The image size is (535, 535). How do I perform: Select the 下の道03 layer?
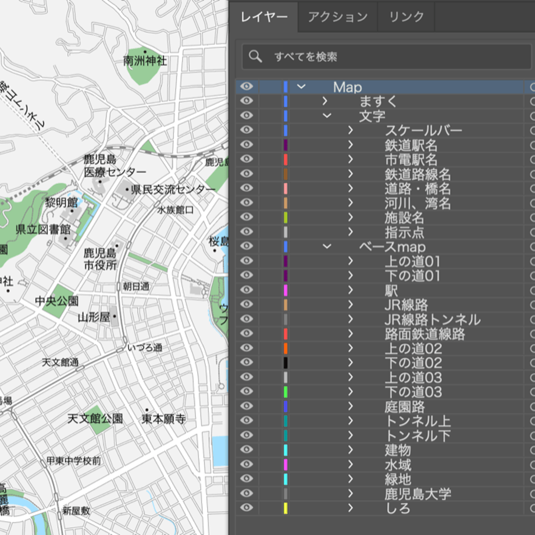coord(385,392)
